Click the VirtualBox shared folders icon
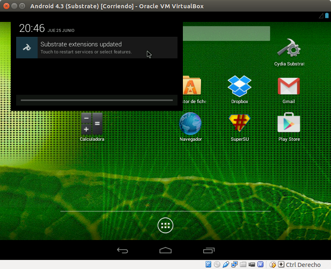This screenshot has height=269, width=331. tap(243, 264)
